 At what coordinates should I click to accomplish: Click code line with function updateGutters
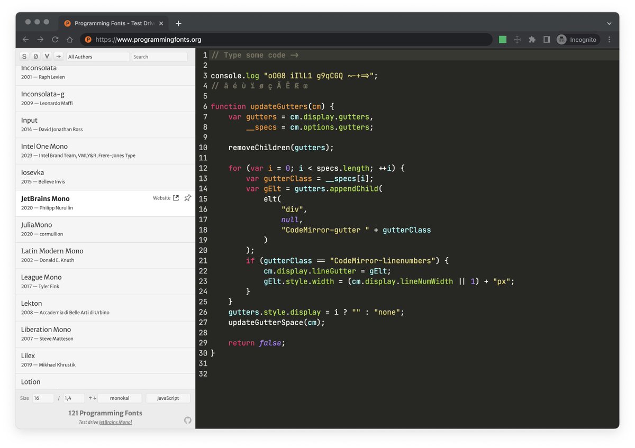pos(273,106)
